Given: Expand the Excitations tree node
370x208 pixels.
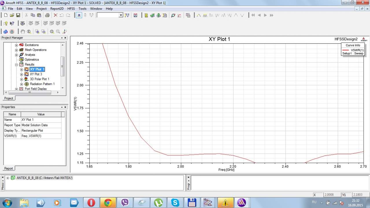Looking at the screenshot, I should coord(16,45).
